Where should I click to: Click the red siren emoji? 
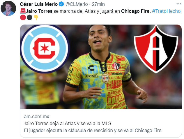tap(23, 11)
